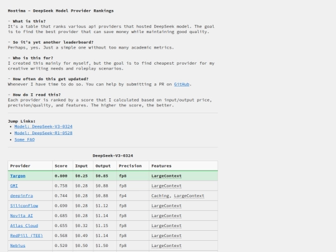Click Nebius's output price $1.50
This screenshot has height=252, width=336.
pos(102,246)
